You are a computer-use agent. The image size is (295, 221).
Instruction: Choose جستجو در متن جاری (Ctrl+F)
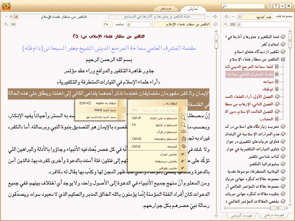click(157, 118)
